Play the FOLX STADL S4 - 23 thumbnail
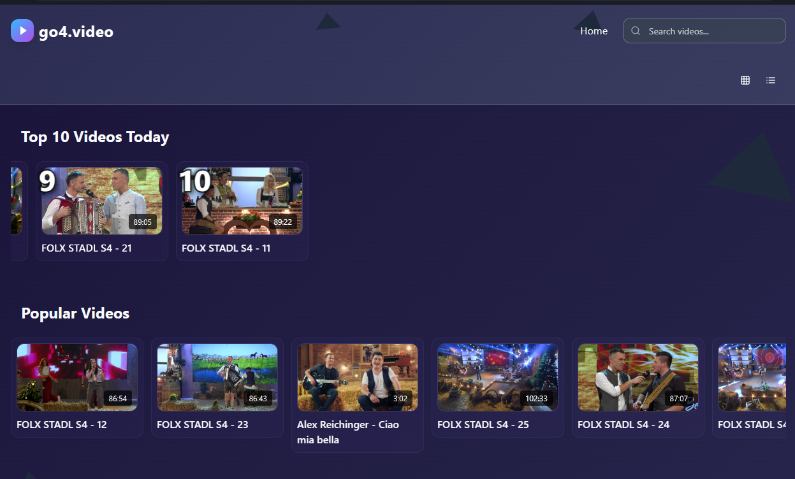The height and width of the screenshot is (479, 795). click(217, 378)
